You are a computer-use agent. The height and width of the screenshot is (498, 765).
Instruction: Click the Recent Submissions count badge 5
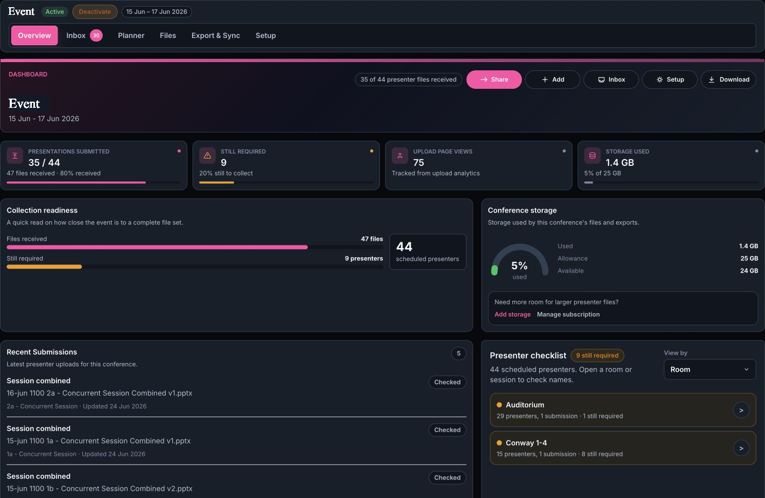[458, 353]
